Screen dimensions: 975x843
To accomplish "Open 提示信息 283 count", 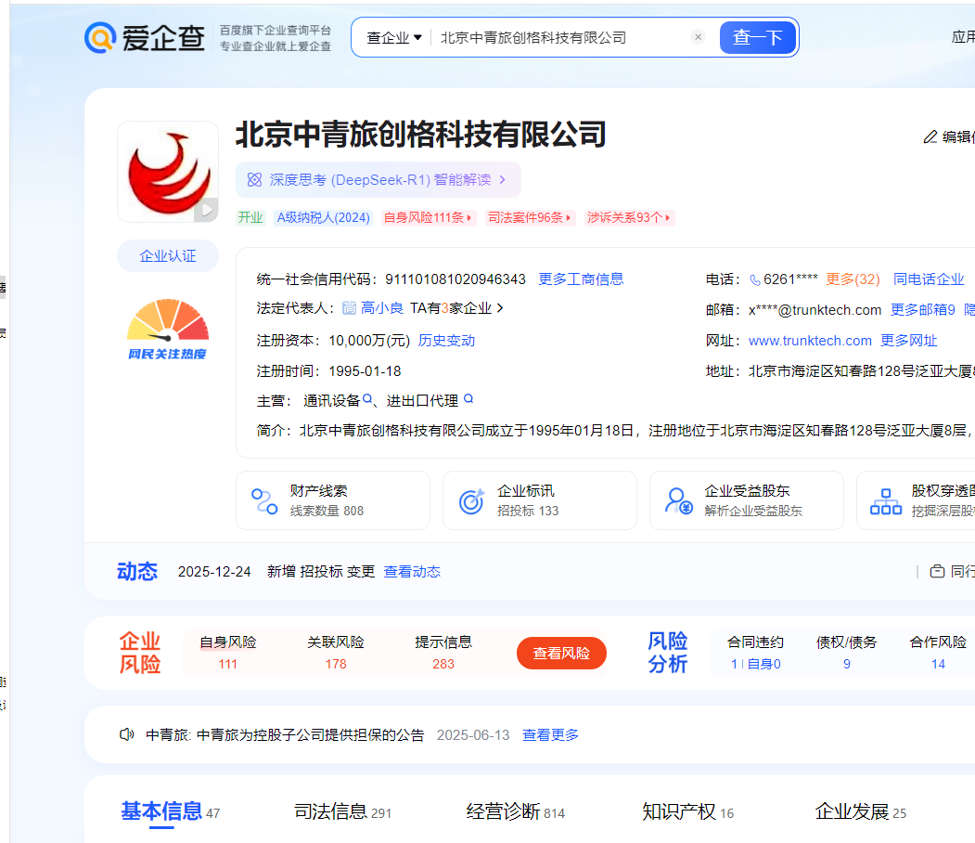I will pos(443,653).
